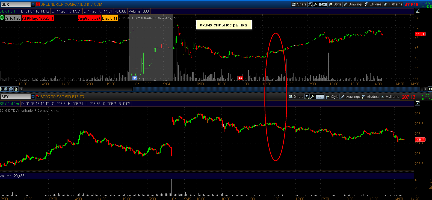Open the Drawings menu on the GBX chart

point(353,4)
